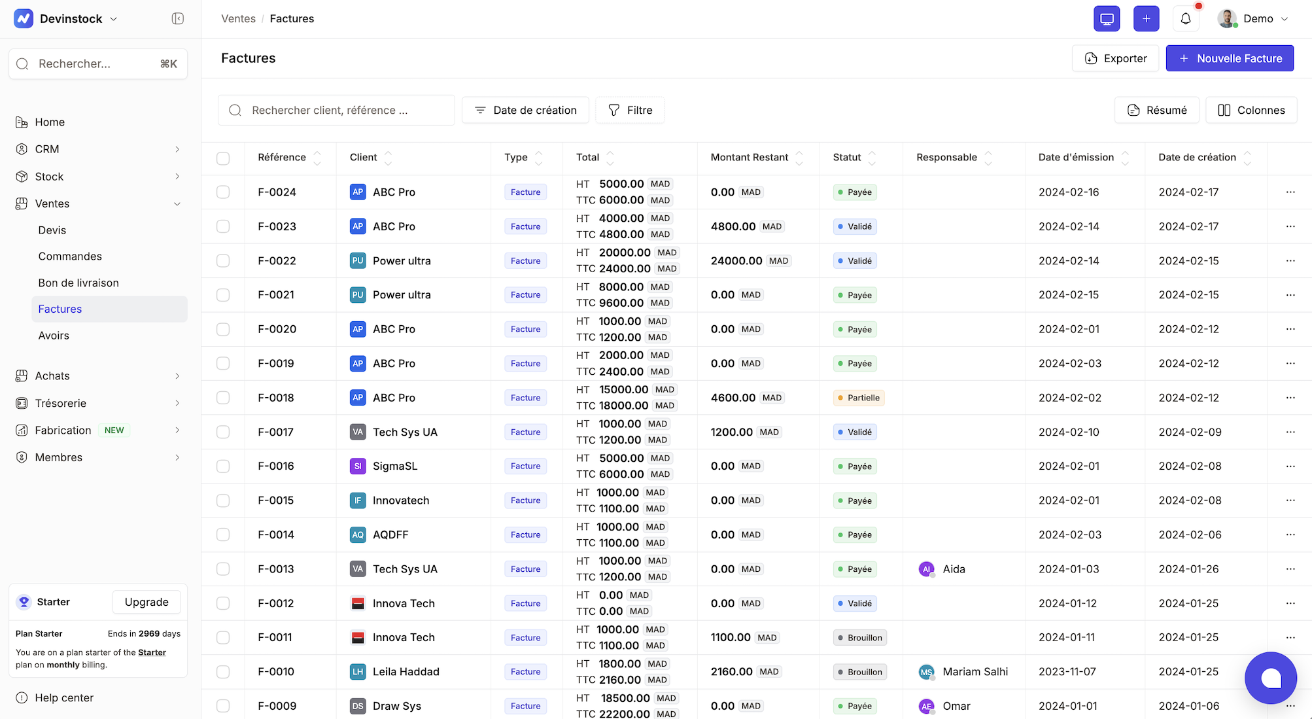Screen dimensions: 1312x719
Task: Focus the client and reference search field
Action: pos(337,110)
